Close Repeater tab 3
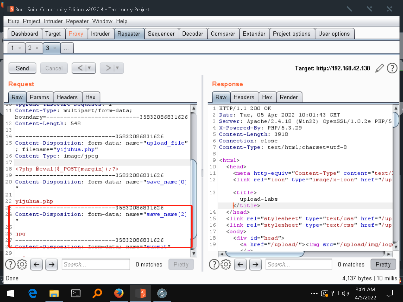Screen dimensions: 403x302 coord(55,48)
